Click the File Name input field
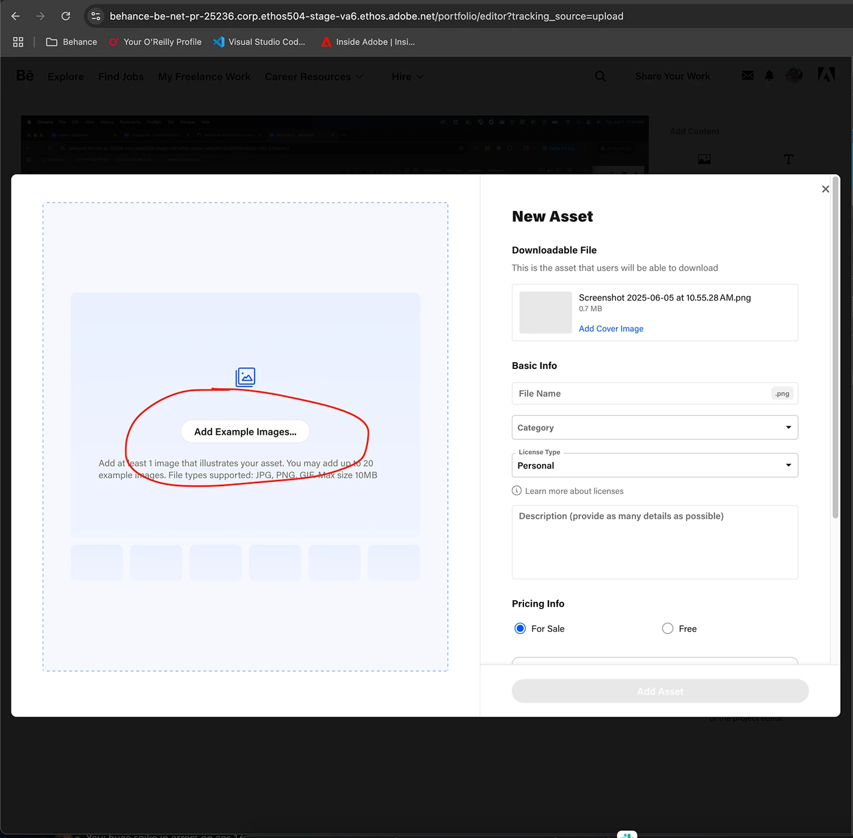The width and height of the screenshot is (853, 838). click(x=640, y=394)
